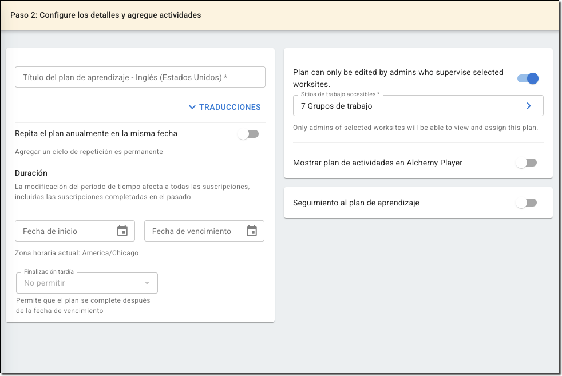
Task: Open the Finalización tardía 'No permitir' dropdown
Action: pyautogui.click(x=80, y=283)
